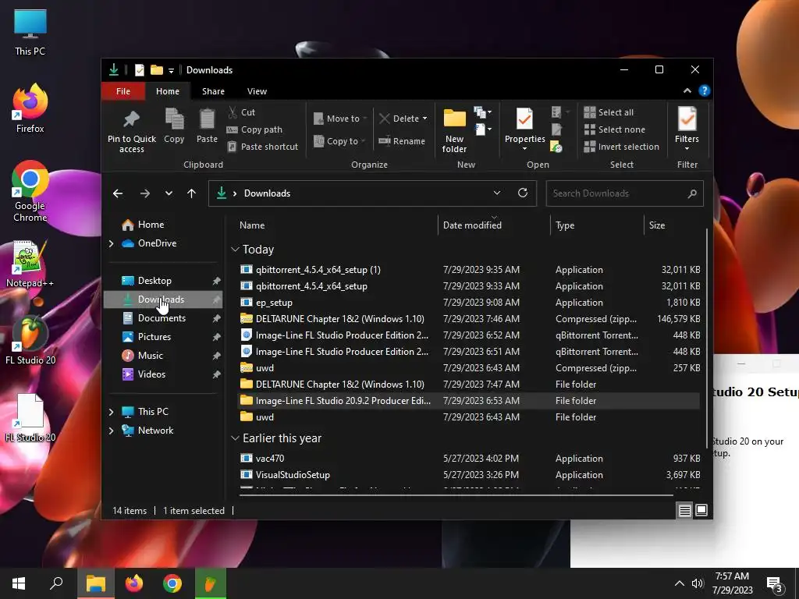Open Firefox desktop shortcut
The image size is (799, 599).
(x=30, y=108)
